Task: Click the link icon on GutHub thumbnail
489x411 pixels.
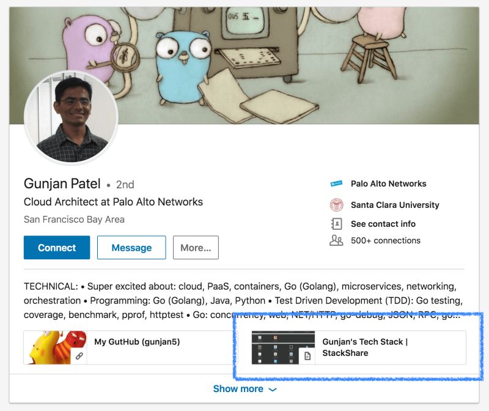Action: [79, 356]
